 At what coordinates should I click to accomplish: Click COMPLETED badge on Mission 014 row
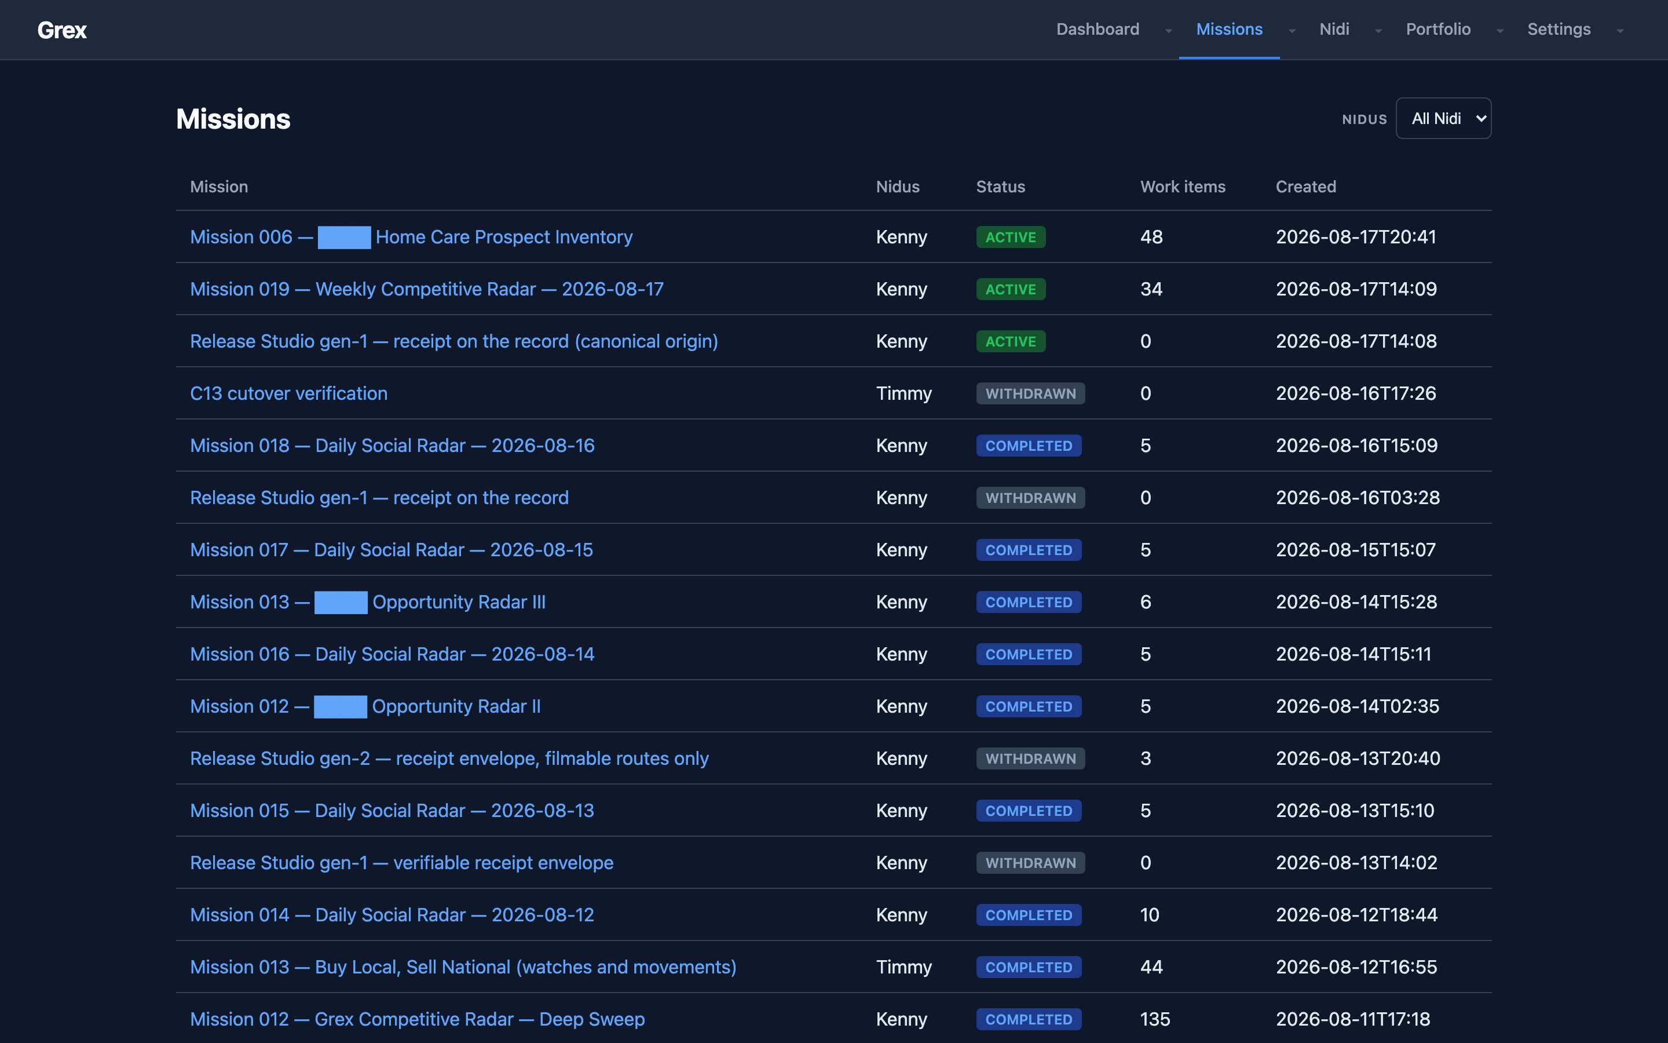[1029, 916]
